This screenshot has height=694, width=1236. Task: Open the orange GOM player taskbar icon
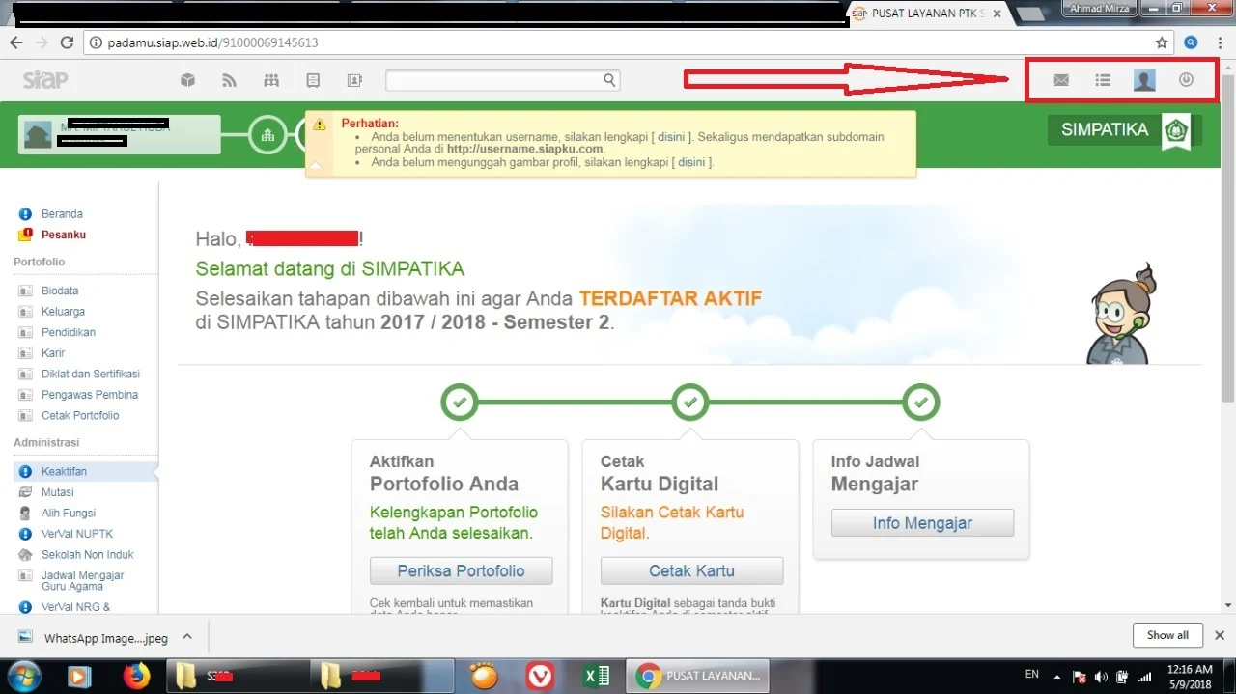(x=483, y=676)
